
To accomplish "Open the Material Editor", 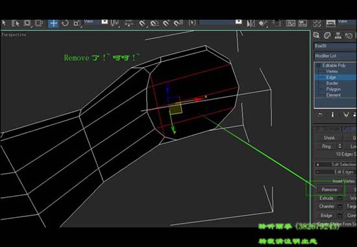I will point(317,23).
